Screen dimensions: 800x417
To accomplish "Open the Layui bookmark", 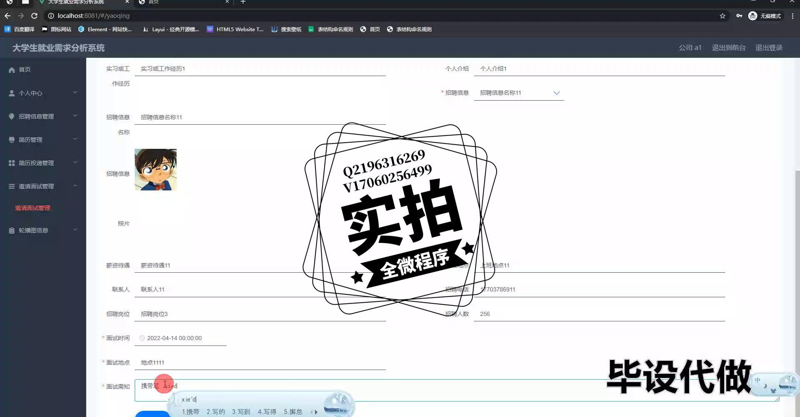I will 171,29.
